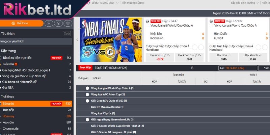The image size is (270, 135).
Task: Open the bet slip icon in sidebar header
Action: (x=49, y=23)
